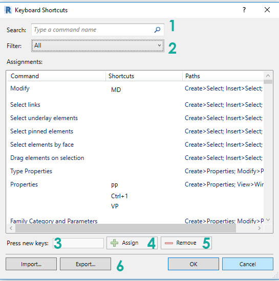This screenshot has height=281, width=279.
Task: Click the green plus Assign icon
Action: coord(114,243)
